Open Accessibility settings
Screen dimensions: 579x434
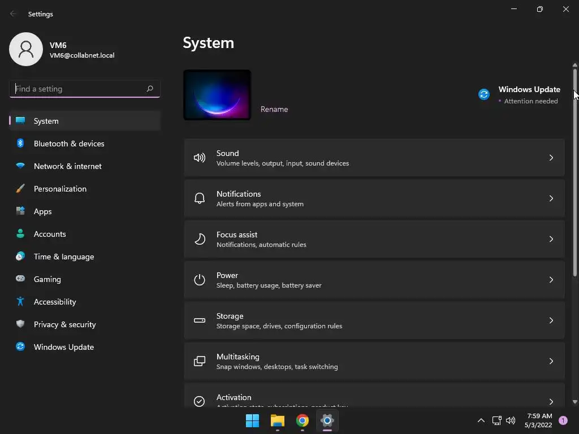(85, 302)
